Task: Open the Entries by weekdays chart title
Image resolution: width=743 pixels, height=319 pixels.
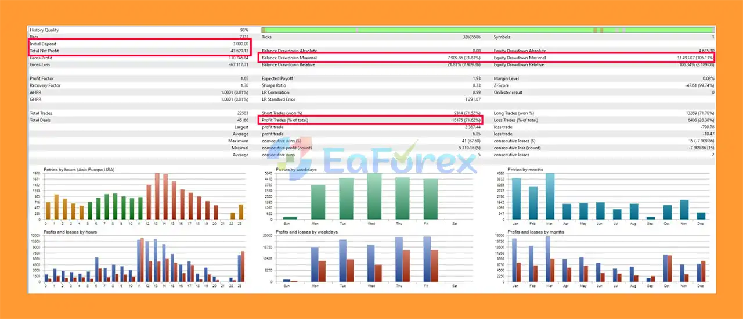Action: pos(296,170)
